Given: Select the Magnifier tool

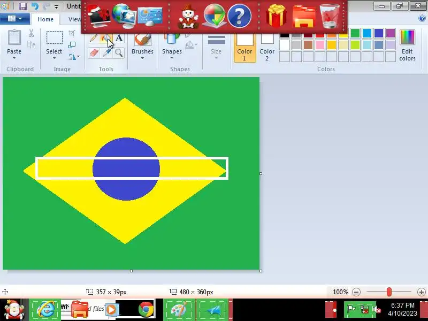Looking at the screenshot, I should 119,52.
